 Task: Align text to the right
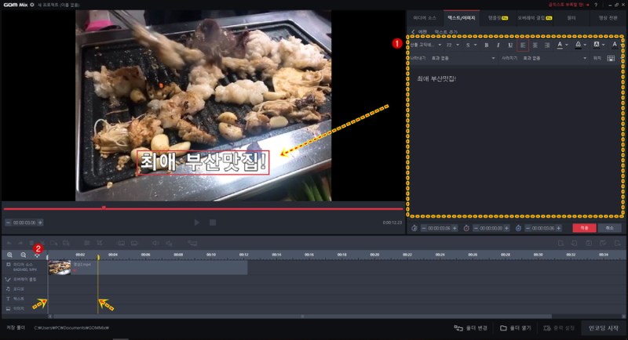click(x=546, y=45)
